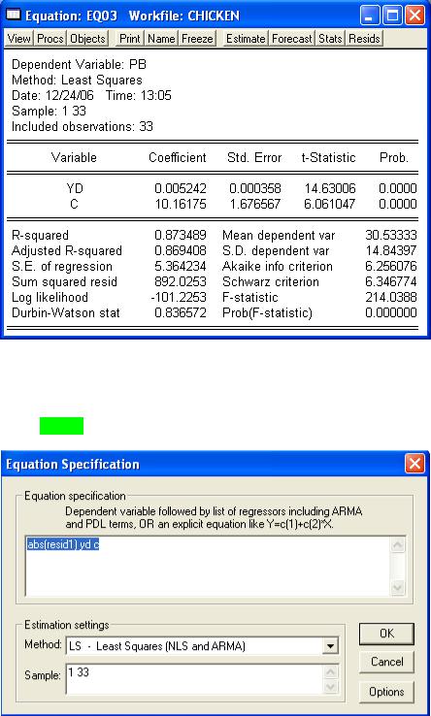Screen dimensions: 431x716
Task: Click OK in Equation Specification dialog
Action: click(386, 634)
